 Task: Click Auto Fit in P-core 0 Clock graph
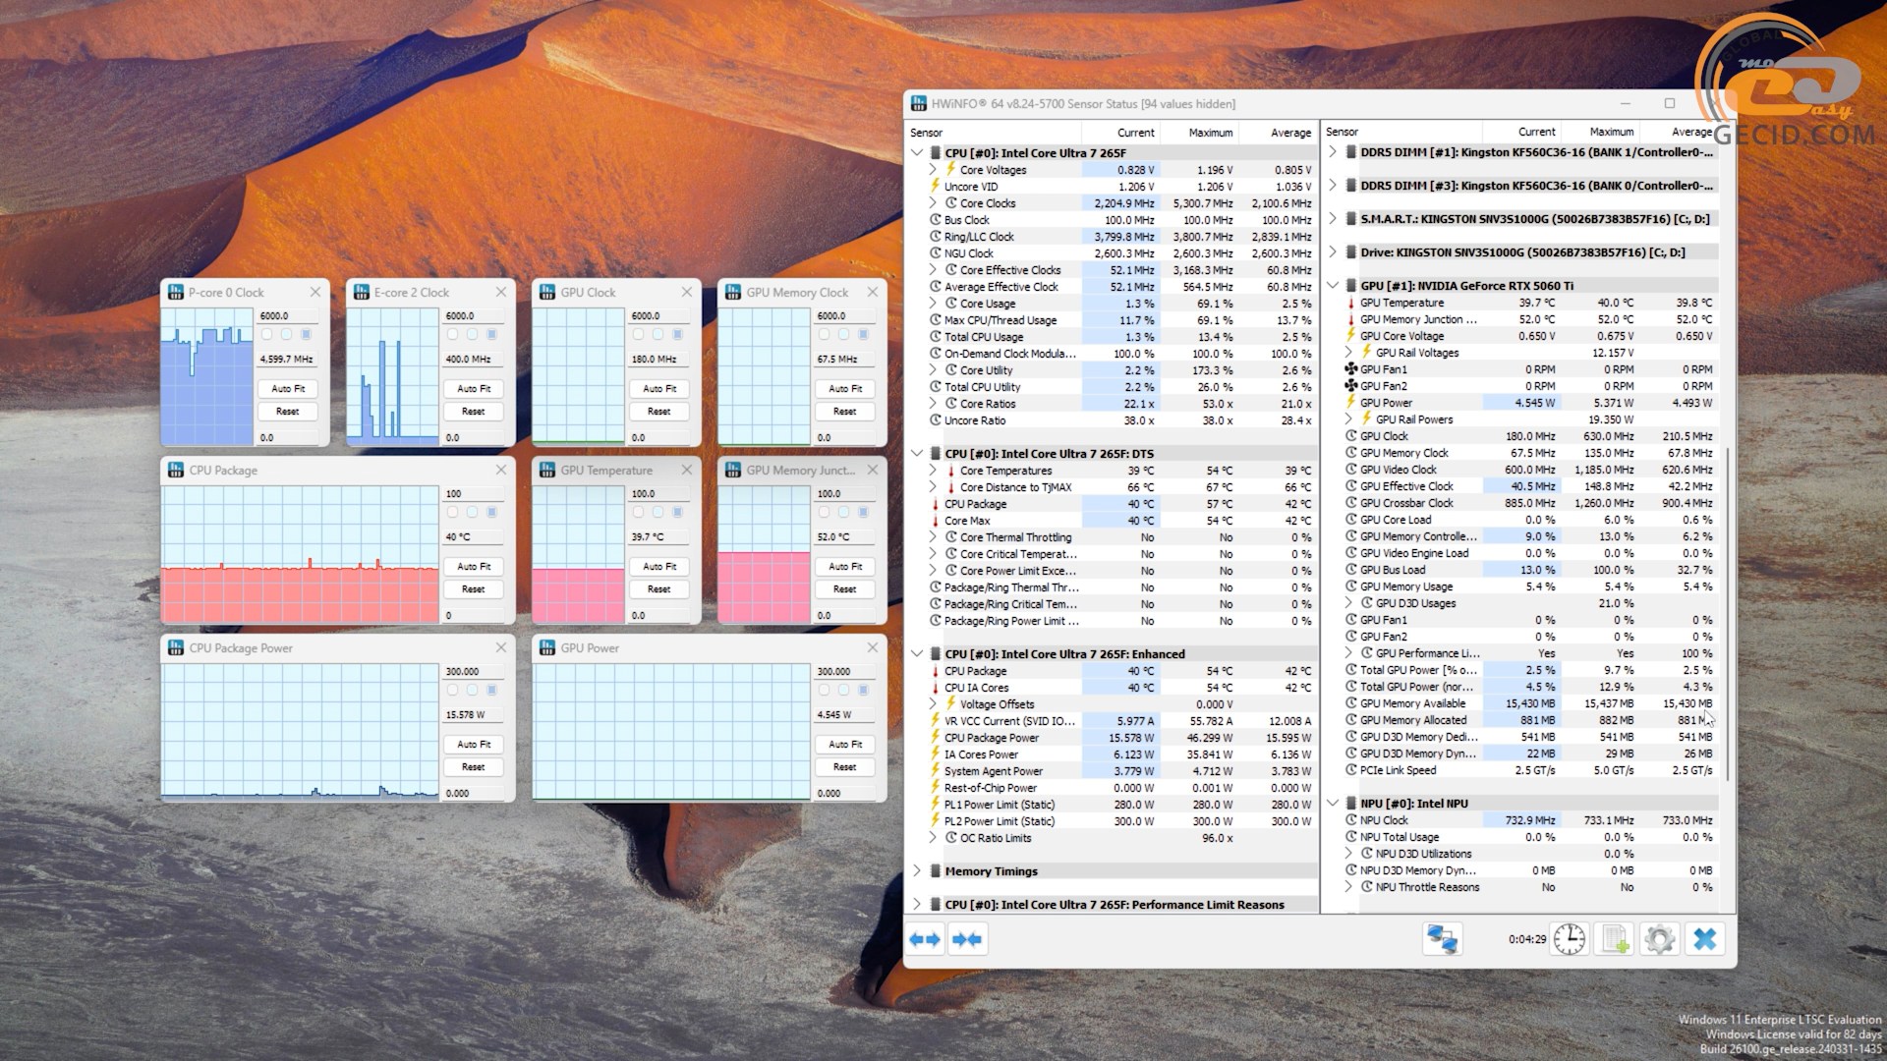tap(288, 389)
